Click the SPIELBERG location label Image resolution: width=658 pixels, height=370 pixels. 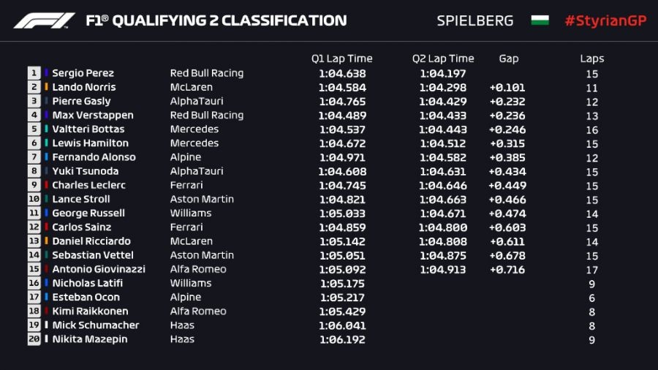pyautogui.click(x=475, y=20)
